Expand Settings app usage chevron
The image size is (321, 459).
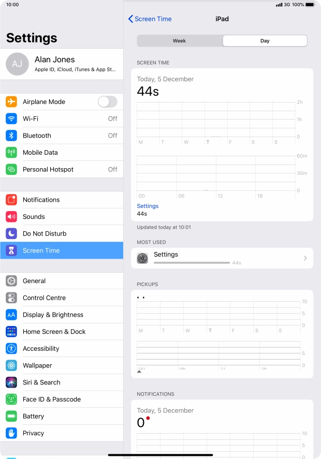(305, 258)
